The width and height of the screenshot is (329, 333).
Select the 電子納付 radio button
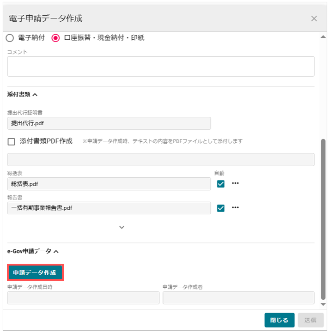pyautogui.click(x=10, y=38)
